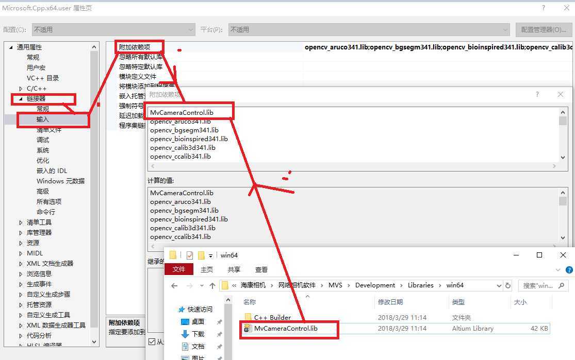
Task: Select Windows 元数据 tree item
Action: coord(60,181)
